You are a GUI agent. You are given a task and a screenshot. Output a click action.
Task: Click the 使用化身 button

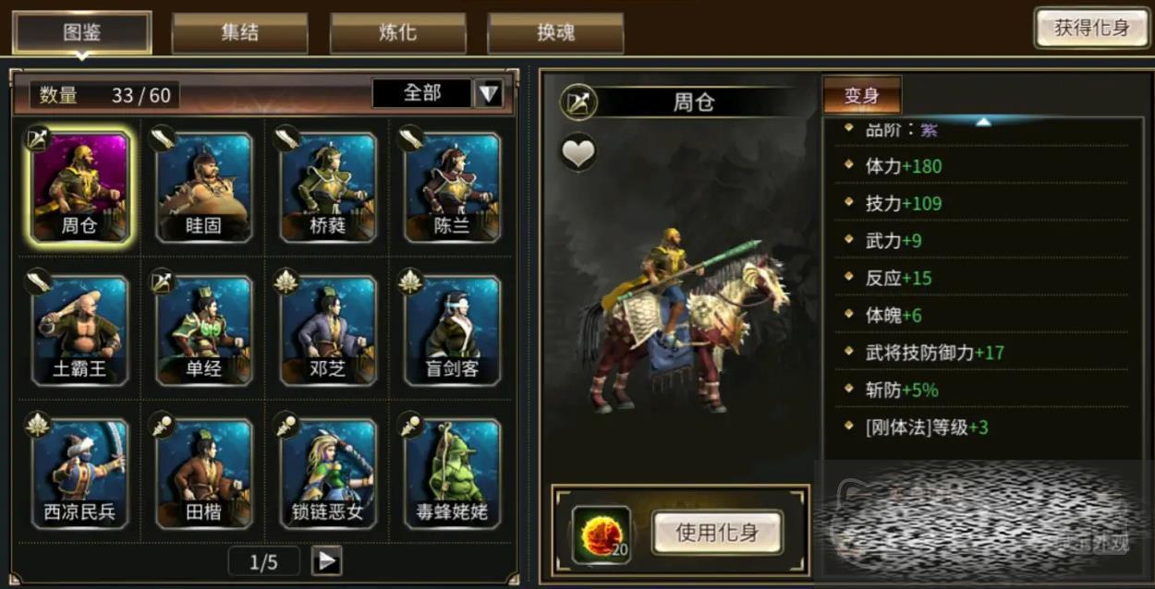(x=717, y=533)
